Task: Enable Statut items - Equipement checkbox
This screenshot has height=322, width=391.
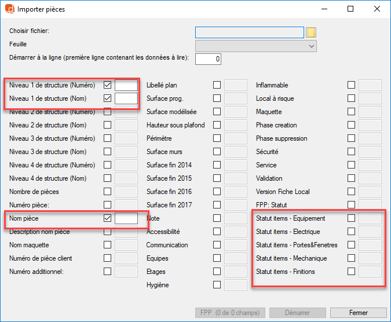Action: 351,218
